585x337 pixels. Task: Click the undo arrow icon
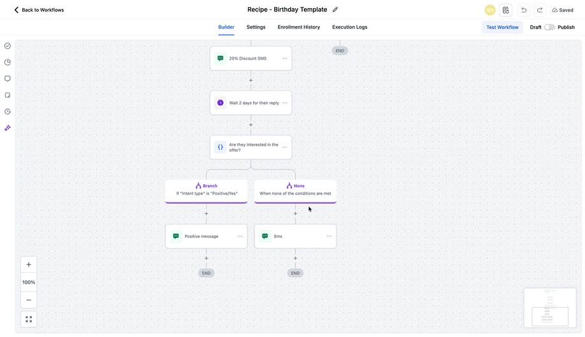tap(524, 10)
